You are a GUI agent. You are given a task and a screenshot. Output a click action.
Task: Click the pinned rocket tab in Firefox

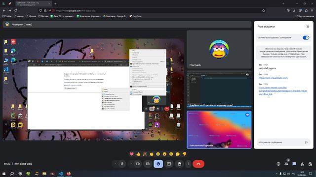(x=10, y=3)
